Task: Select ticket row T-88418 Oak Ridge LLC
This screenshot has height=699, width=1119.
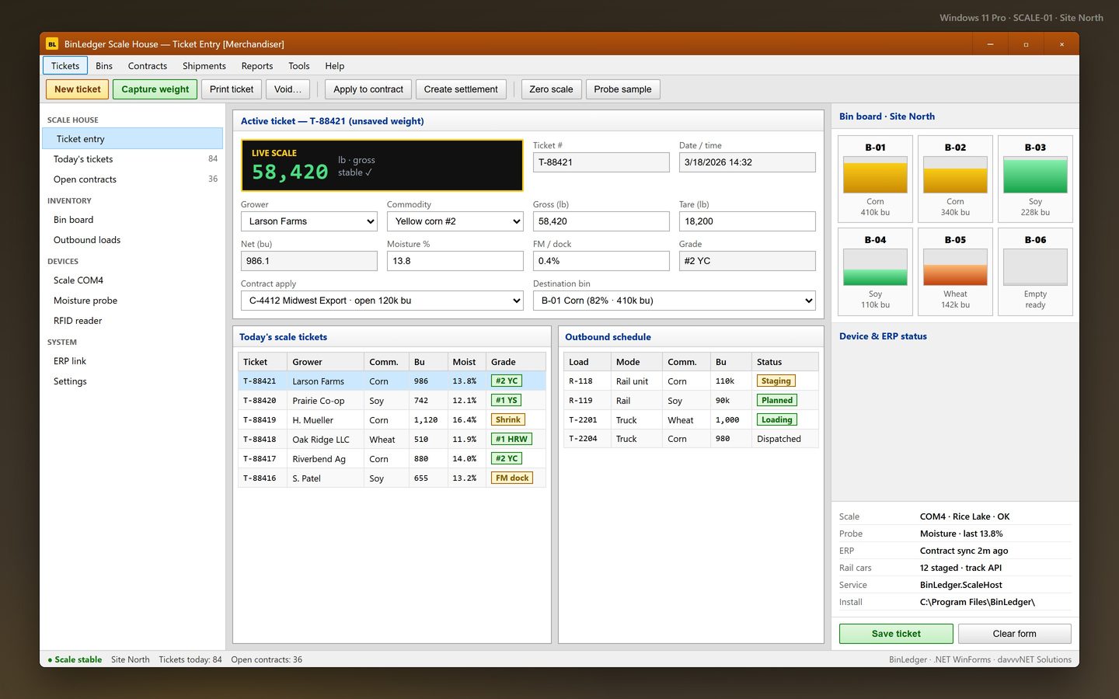Action: coord(392,440)
